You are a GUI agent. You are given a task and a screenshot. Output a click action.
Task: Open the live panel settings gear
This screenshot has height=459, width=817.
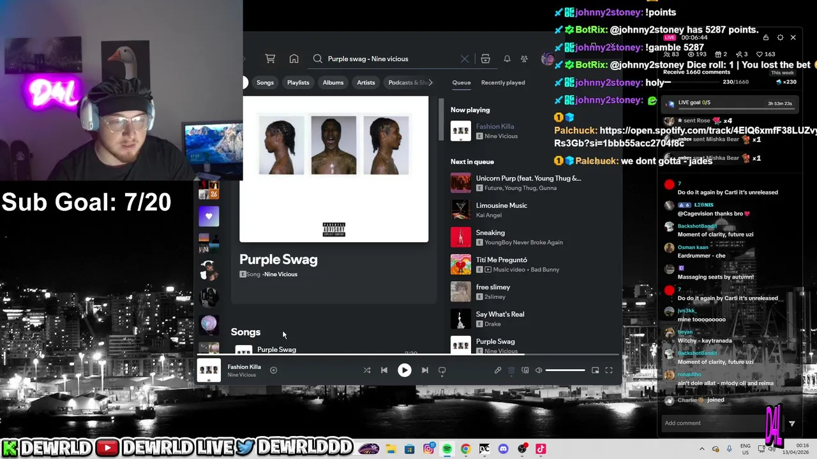pyautogui.click(x=780, y=38)
